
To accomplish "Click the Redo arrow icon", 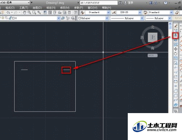I will [16, 12].
